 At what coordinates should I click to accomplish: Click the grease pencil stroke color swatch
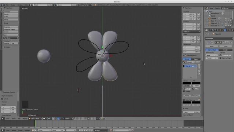coord(187,83)
